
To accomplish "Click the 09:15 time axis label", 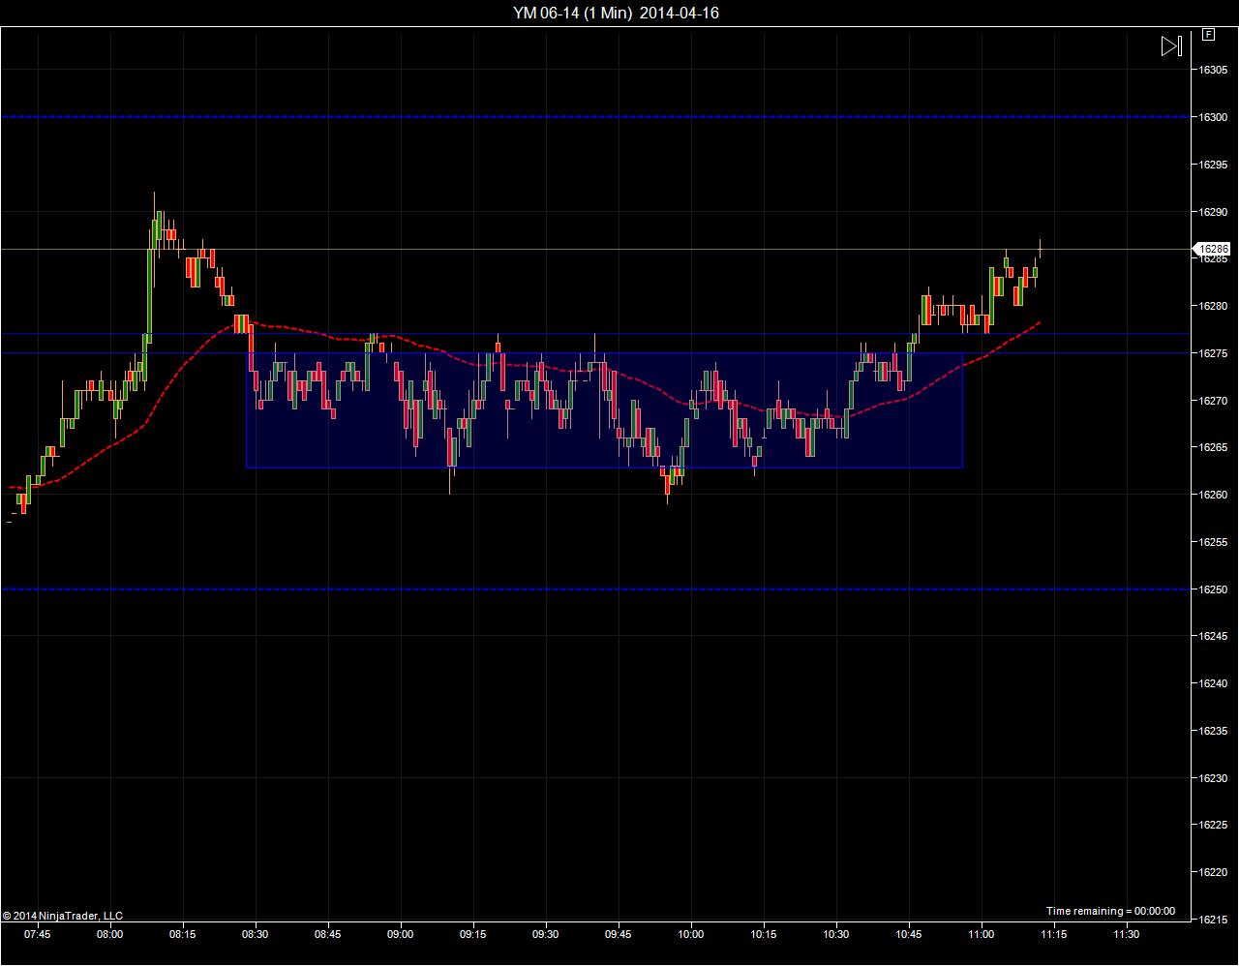I will pyautogui.click(x=473, y=934).
